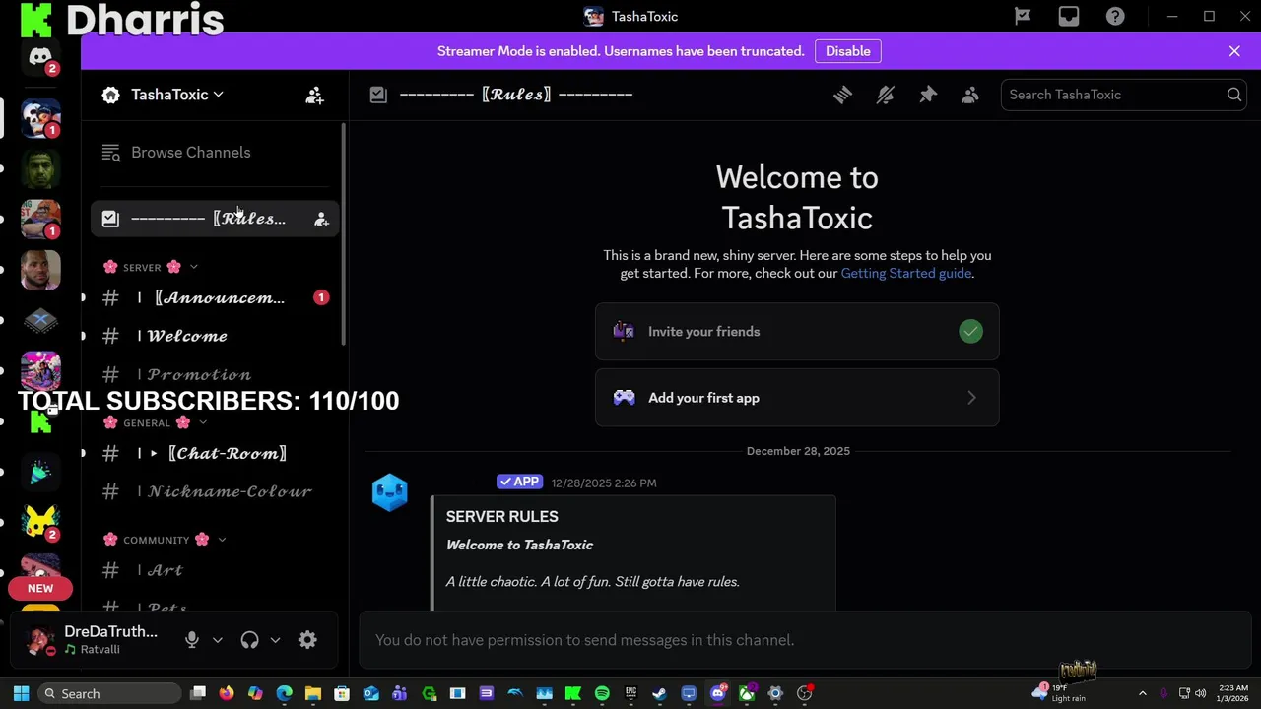This screenshot has width=1261, height=709.
Task: Open input device options arrow beside microphone
Action: point(218,640)
